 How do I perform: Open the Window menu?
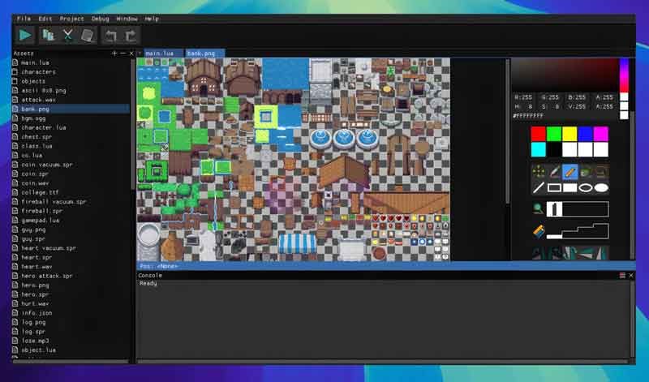pyautogui.click(x=127, y=19)
